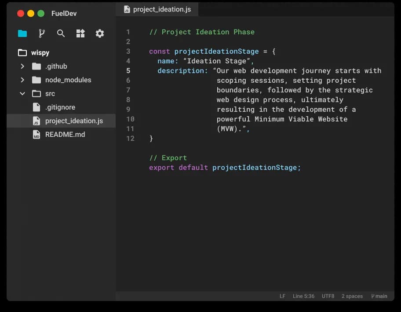Screen dimensions: 401x312
Task: Click the LF line ending indicator
Action: [x=282, y=296]
